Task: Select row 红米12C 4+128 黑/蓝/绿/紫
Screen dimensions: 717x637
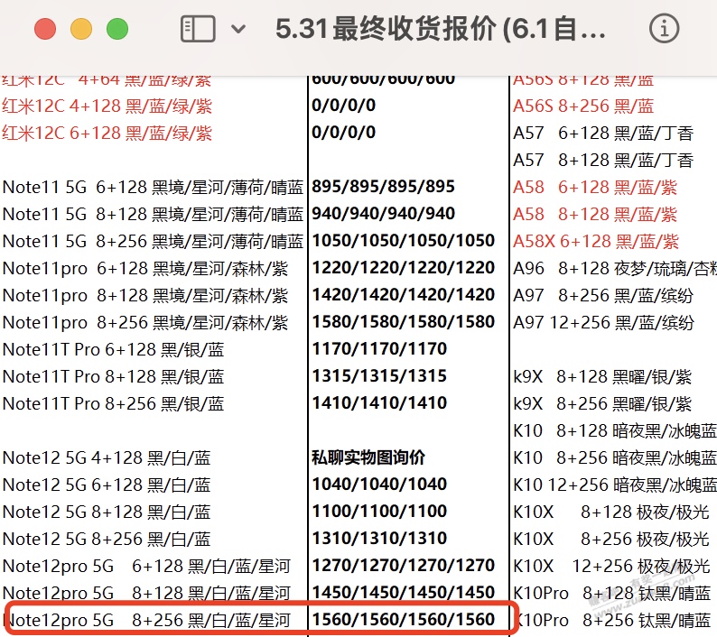Action: (107, 106)
